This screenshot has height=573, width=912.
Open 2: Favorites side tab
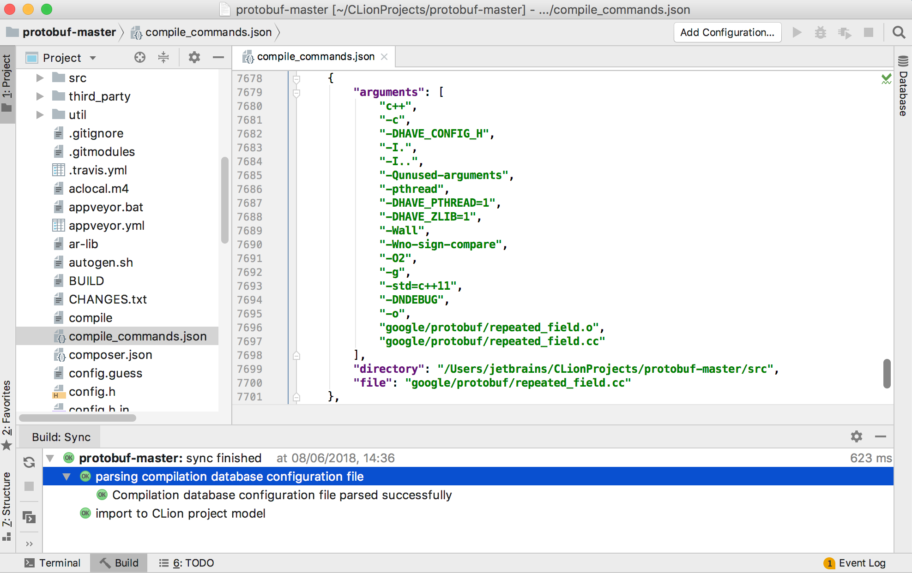pyautogui.click(x=7, y=416)
